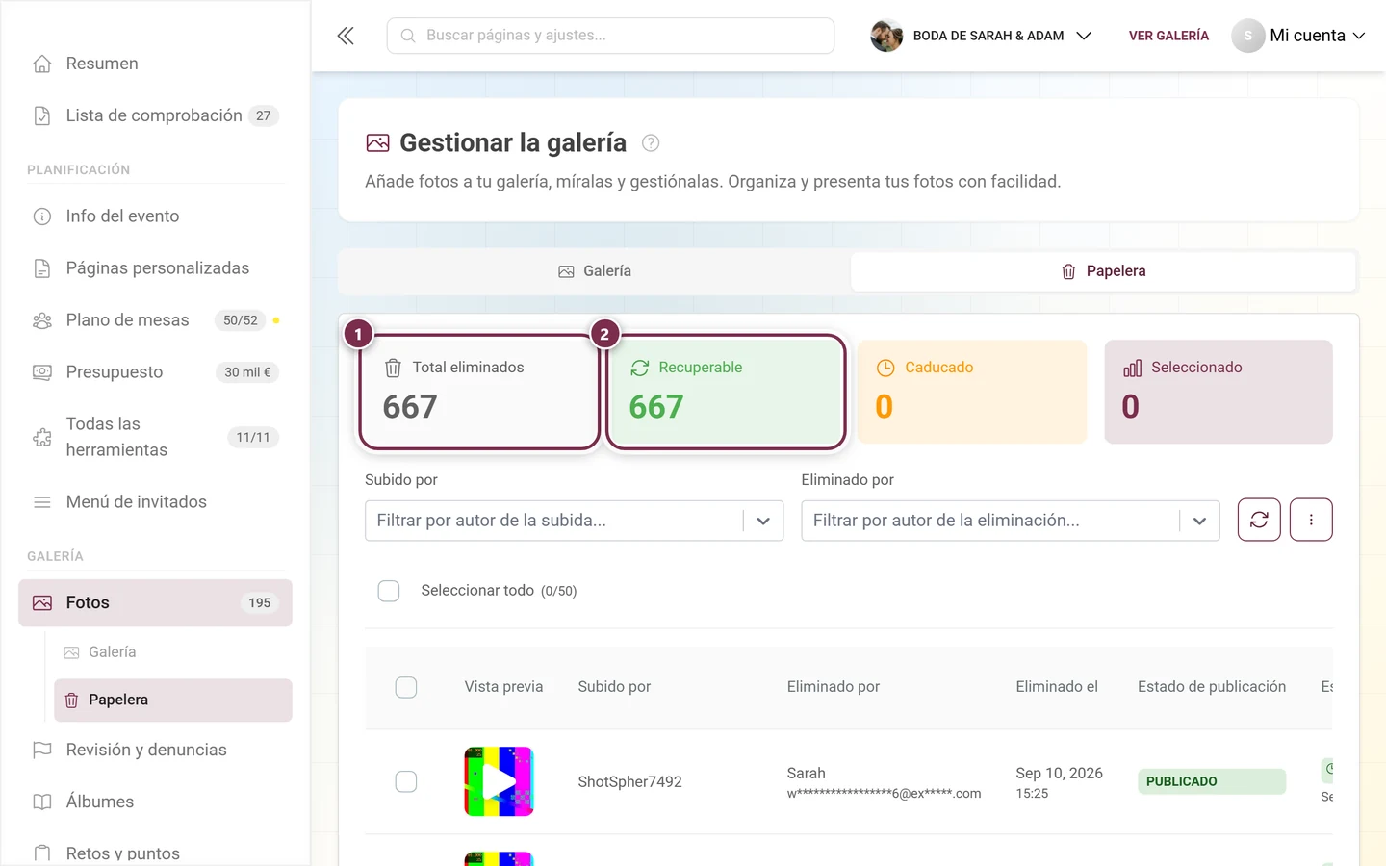Click the Mi cuenta avatar circle
This screenshot has height=866, width=1386.
pyautogui.click(x=1248, y=36)
